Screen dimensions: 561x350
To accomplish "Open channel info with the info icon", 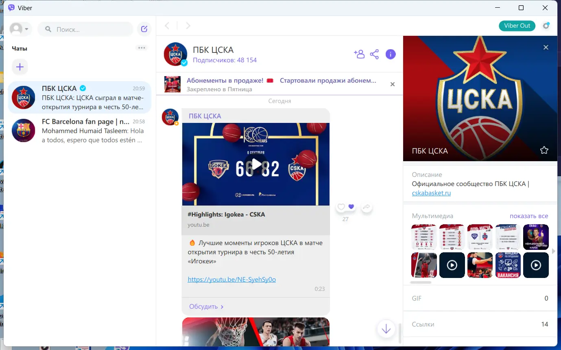I will [x=390, y=54].
